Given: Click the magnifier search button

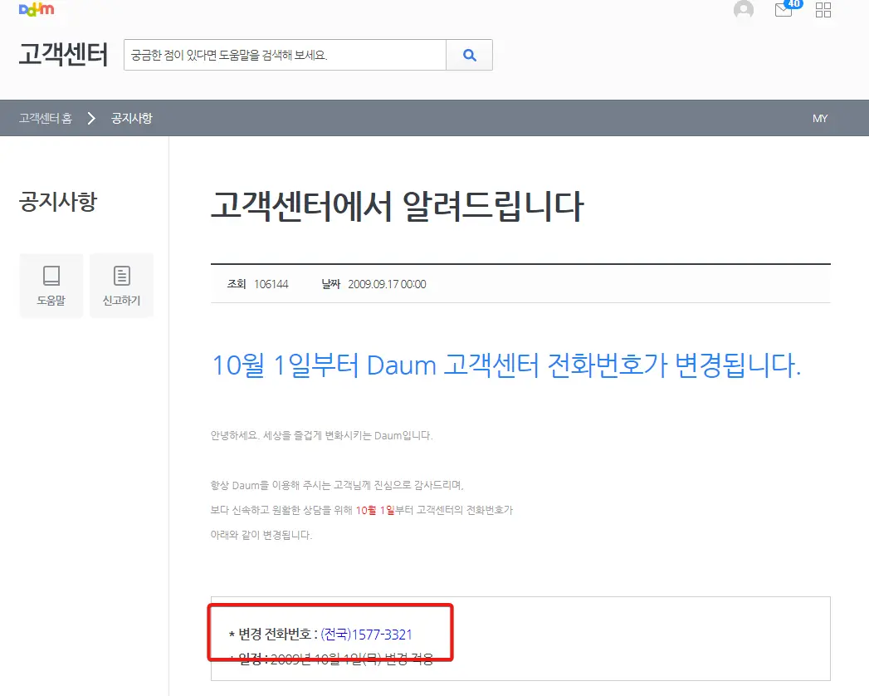Looking at the screenshot, I should pyautogui.click(x=470, y=55).
